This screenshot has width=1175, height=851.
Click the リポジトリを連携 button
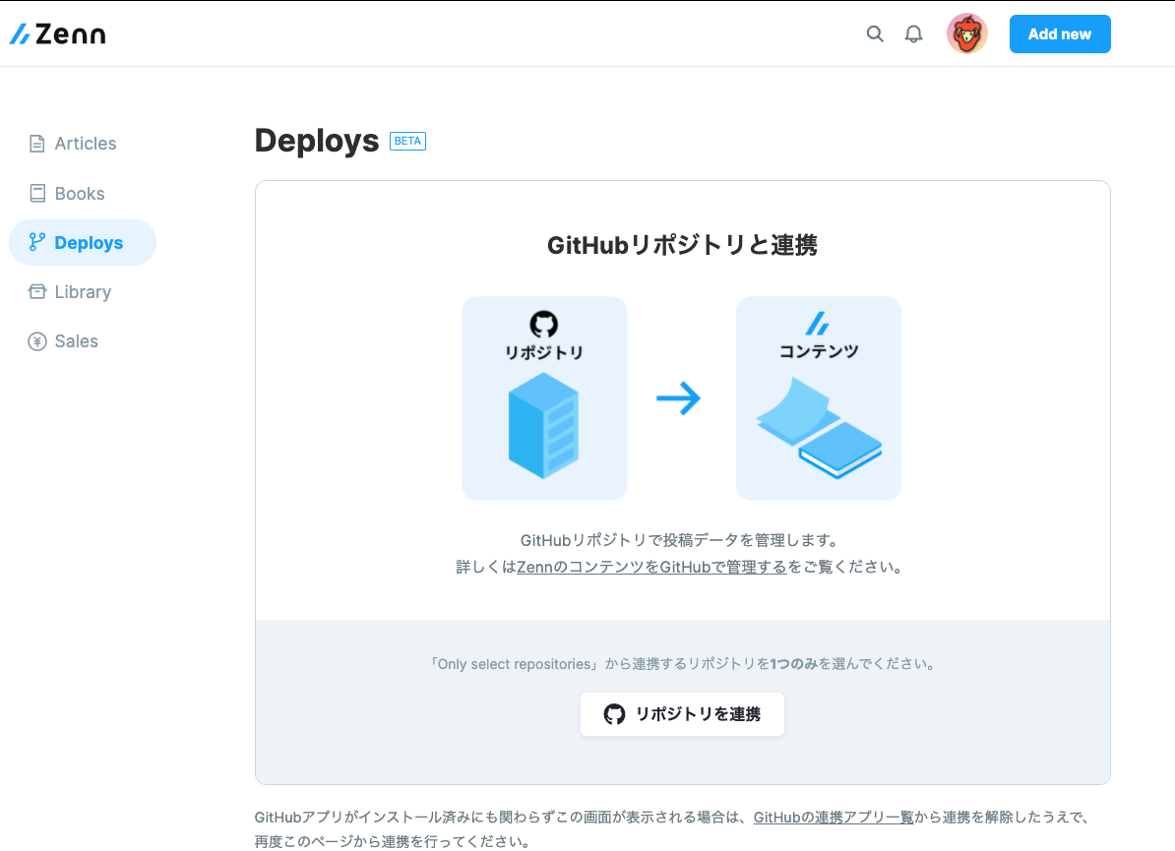[682, 714]
